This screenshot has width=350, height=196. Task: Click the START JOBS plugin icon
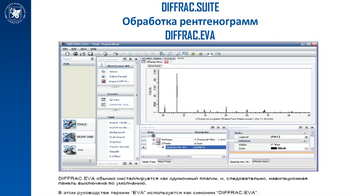pos(69,137)
